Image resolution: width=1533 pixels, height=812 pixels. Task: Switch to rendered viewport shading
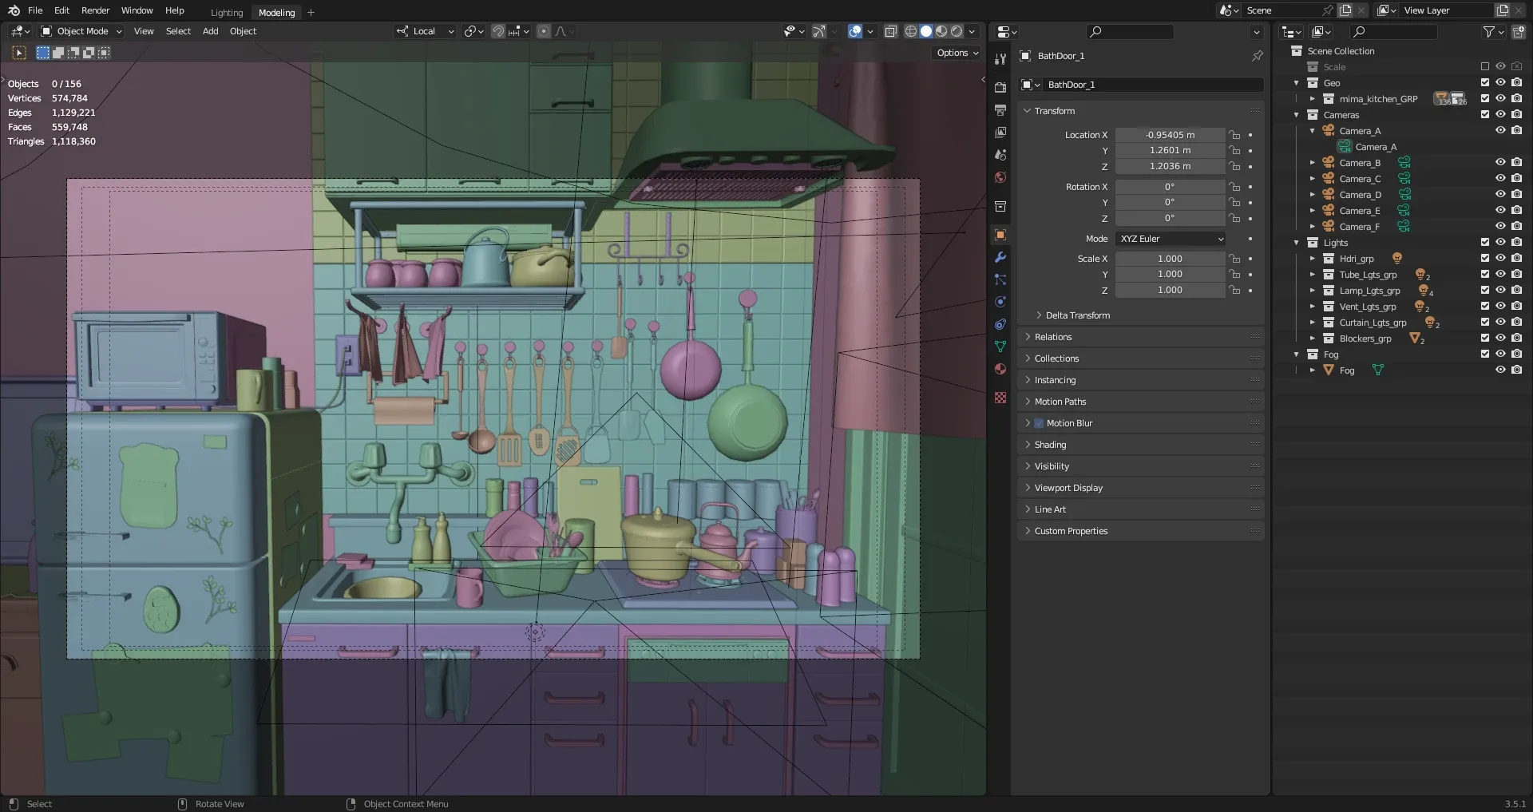tap(957, 31)
